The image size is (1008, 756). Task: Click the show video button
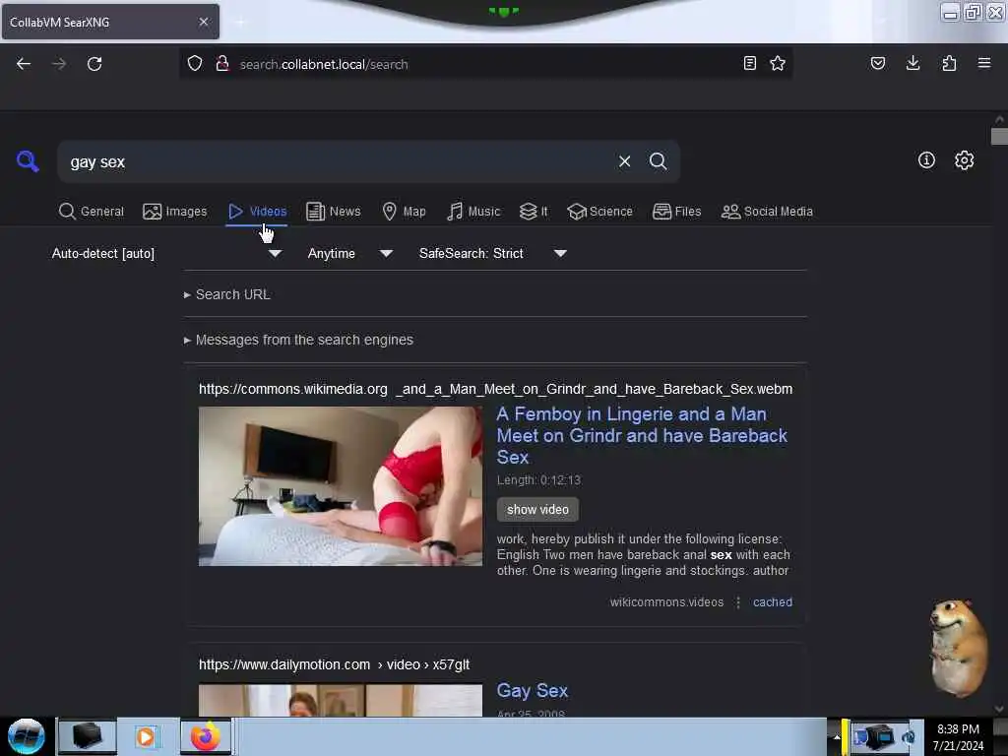537,509
